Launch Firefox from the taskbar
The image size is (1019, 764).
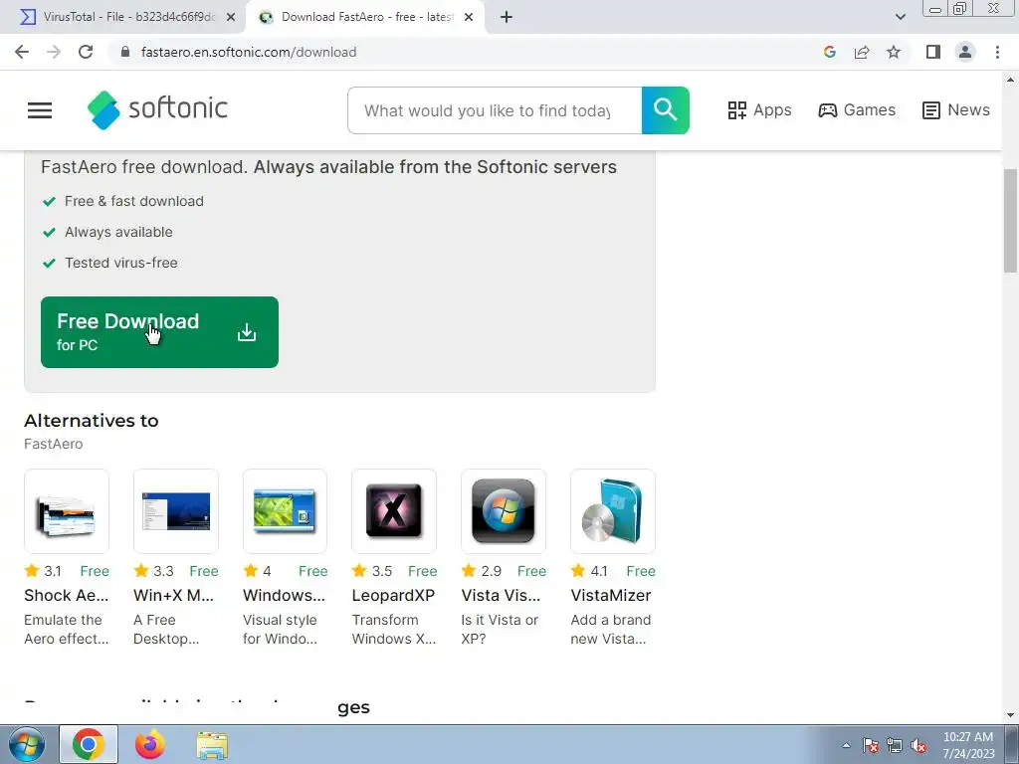(x=150, y=744)
